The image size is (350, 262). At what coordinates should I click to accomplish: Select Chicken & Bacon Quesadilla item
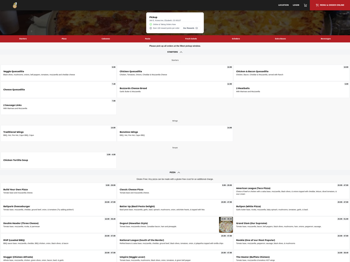click(x=292, y=73)
